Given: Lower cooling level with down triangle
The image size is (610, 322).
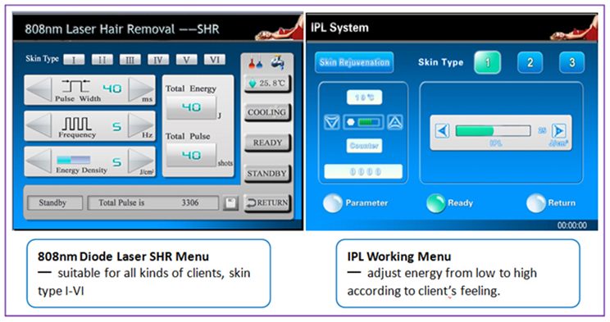Looking at the screenshot, I should pos(332,123).
